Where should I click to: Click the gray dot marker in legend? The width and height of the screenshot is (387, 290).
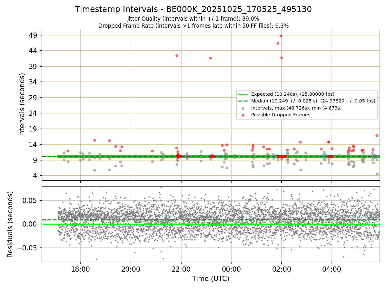pyautogui.click(x=243, y=108)
